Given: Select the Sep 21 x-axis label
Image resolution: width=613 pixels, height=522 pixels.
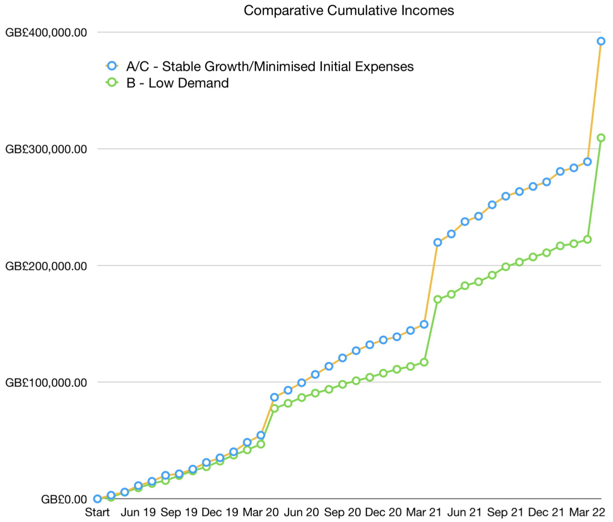Looking at the screenshot, I should click(505, 512).
